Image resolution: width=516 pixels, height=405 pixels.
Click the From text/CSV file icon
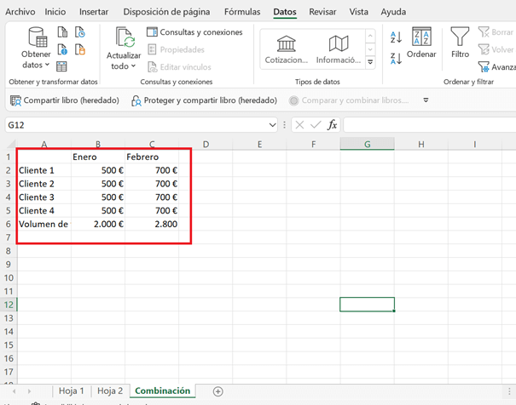click(x=62, y=32)
